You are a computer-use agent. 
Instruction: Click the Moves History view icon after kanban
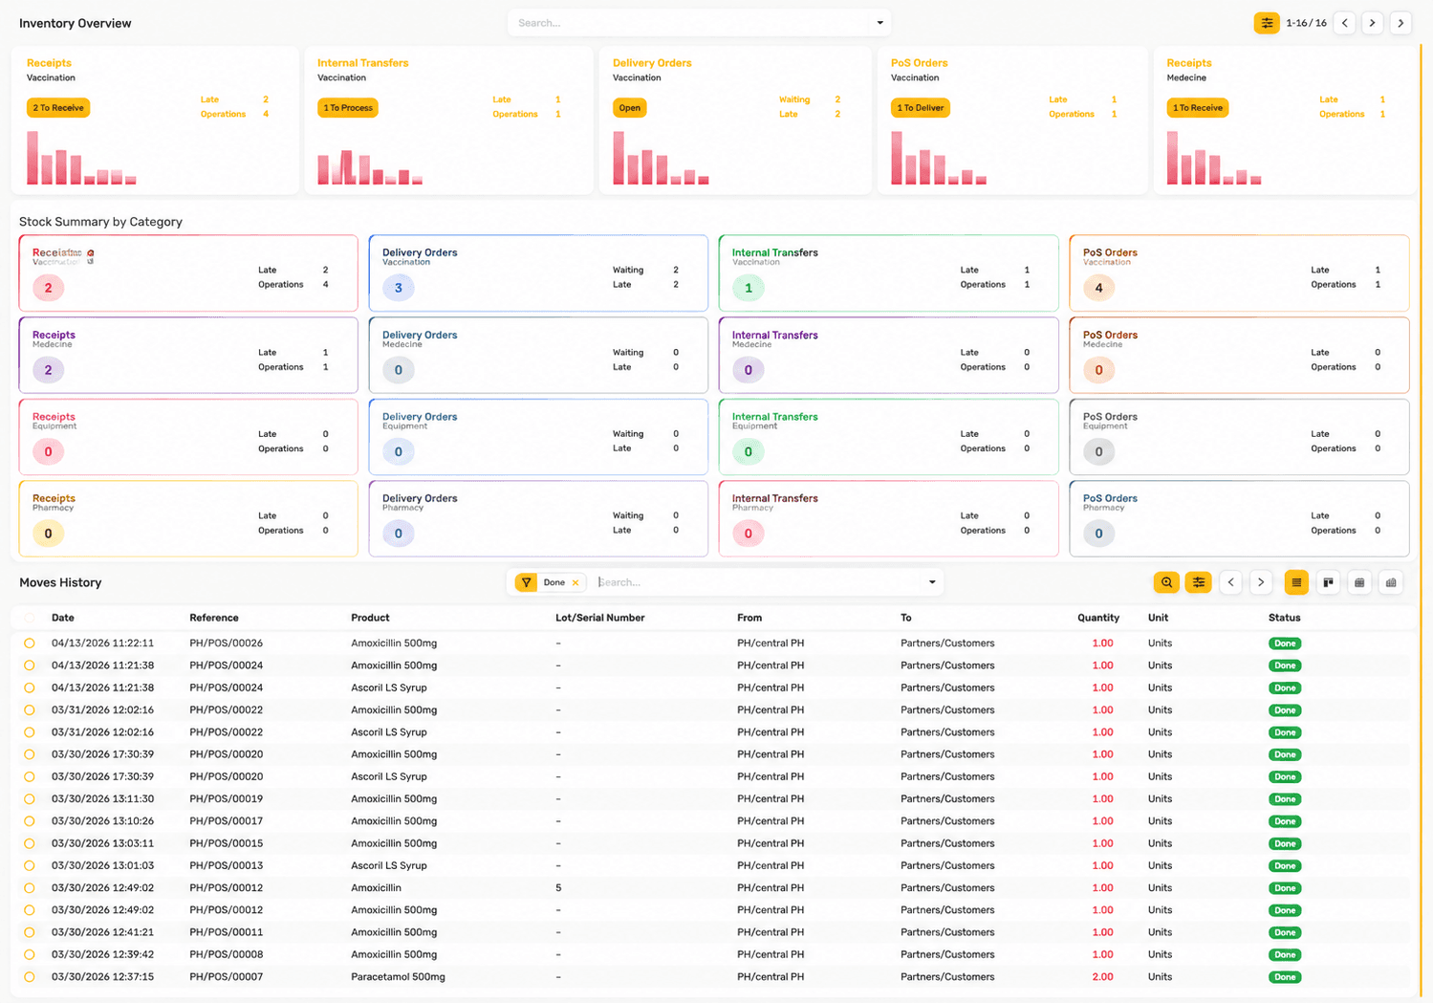[1359, 582]
